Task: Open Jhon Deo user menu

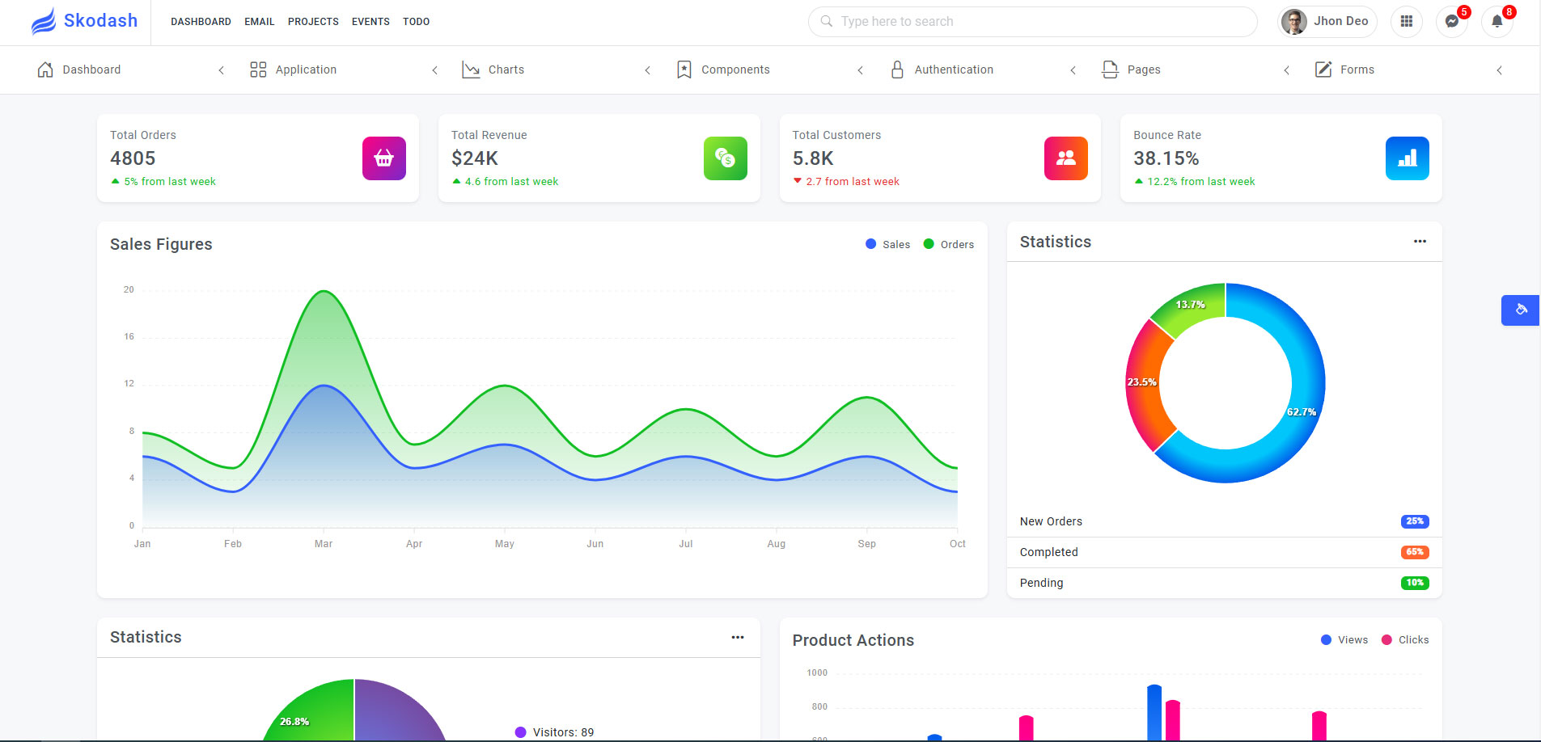Action: [1327, 22]
